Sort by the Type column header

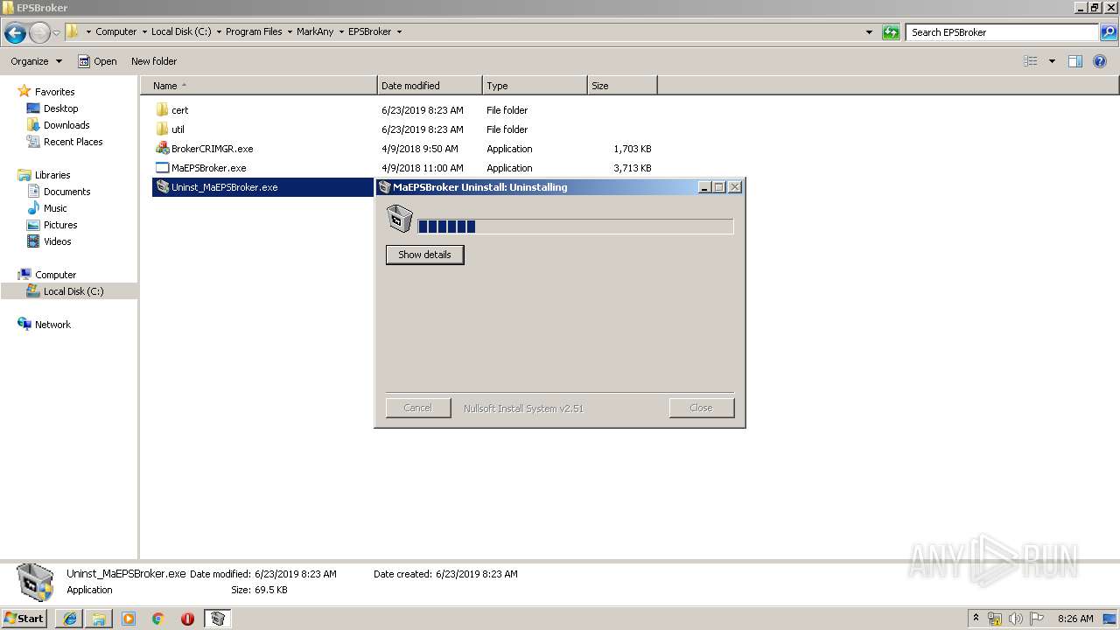pos(535,86)
